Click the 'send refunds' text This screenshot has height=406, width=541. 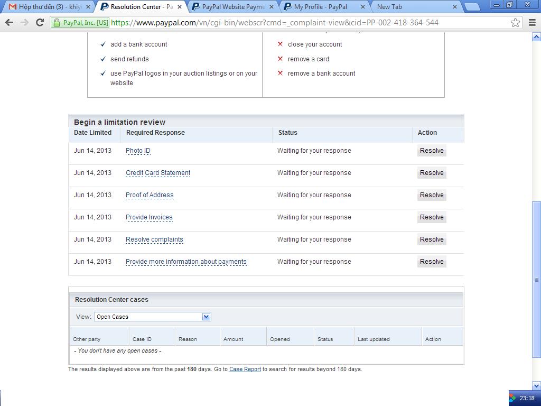click(129, 59)
